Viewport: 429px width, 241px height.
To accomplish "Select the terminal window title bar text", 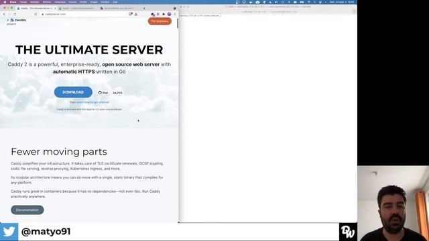I will click(x=267, y=7).
